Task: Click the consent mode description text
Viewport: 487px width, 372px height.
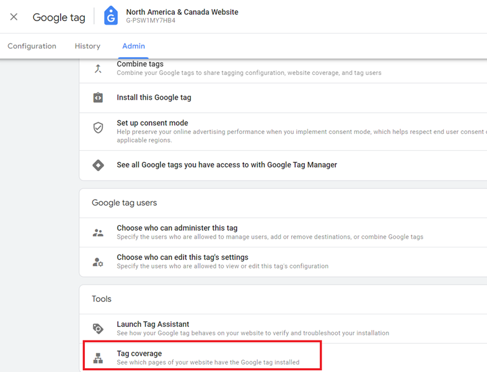Action: (301, 136)
